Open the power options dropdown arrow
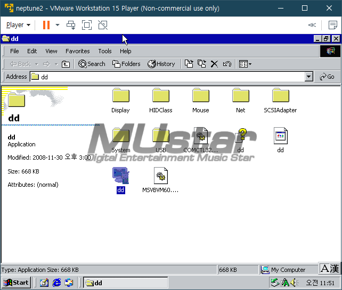 58,25
